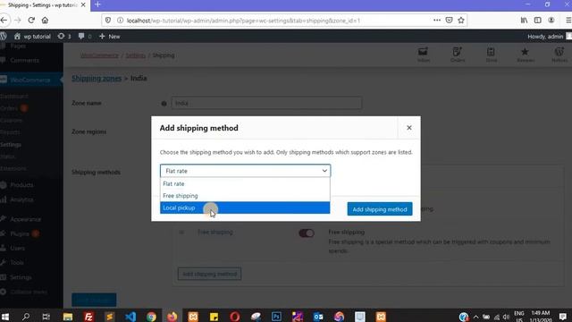This screenshot has width=572, height=322.
Task: Toggle the Firefox sidebar icon
Action: point(537,21)
